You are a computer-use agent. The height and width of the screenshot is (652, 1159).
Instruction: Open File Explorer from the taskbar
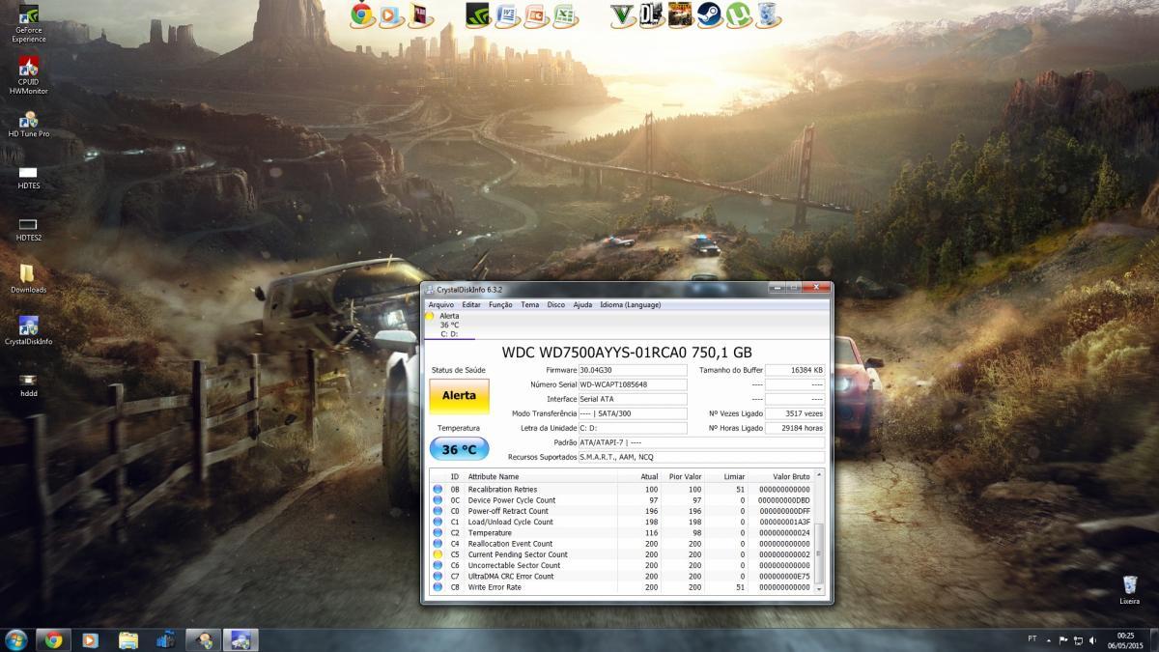128,639
